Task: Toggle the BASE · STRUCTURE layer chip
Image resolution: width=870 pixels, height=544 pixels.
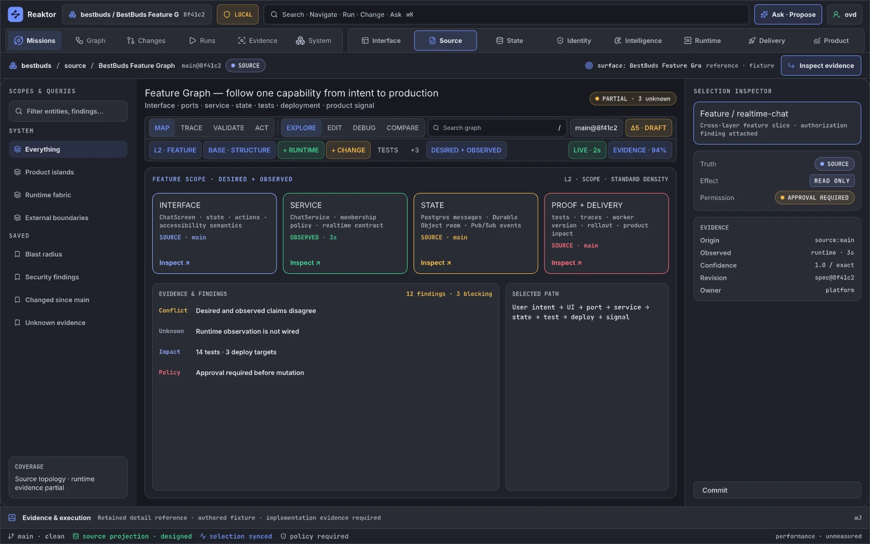Action: click(239, 151)
